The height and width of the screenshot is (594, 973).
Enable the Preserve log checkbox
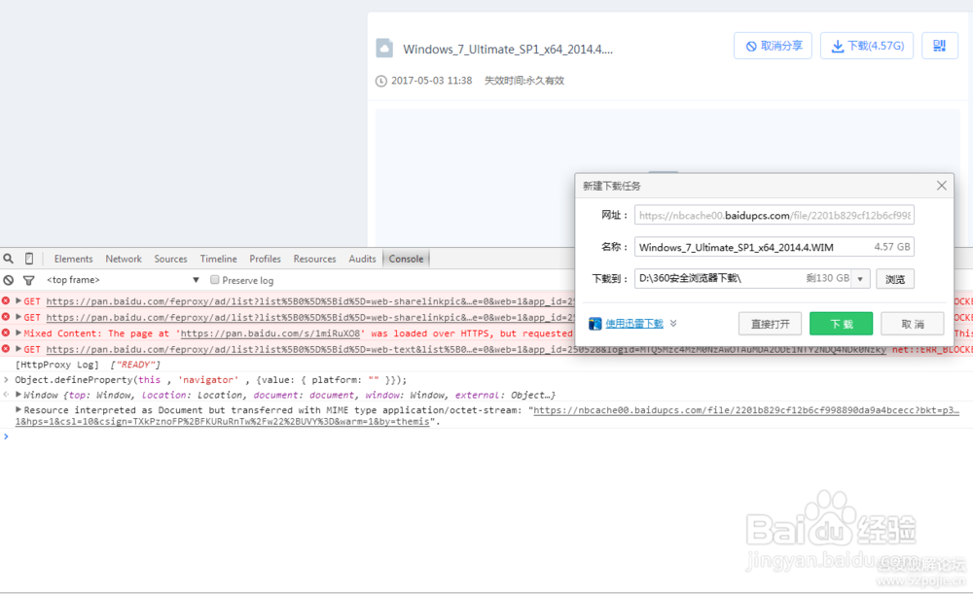pyautogui.click(x=215, y=280)
